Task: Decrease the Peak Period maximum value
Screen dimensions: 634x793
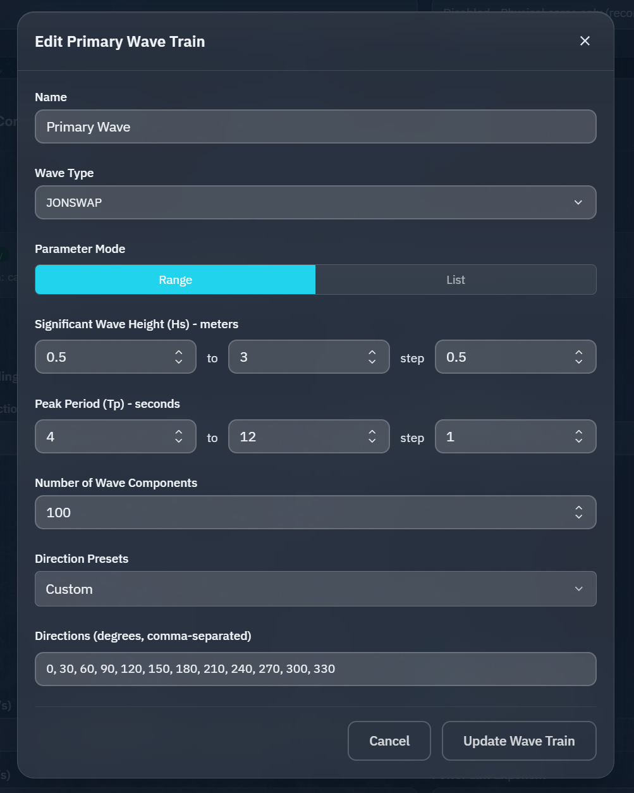Action: click(372, 440)
